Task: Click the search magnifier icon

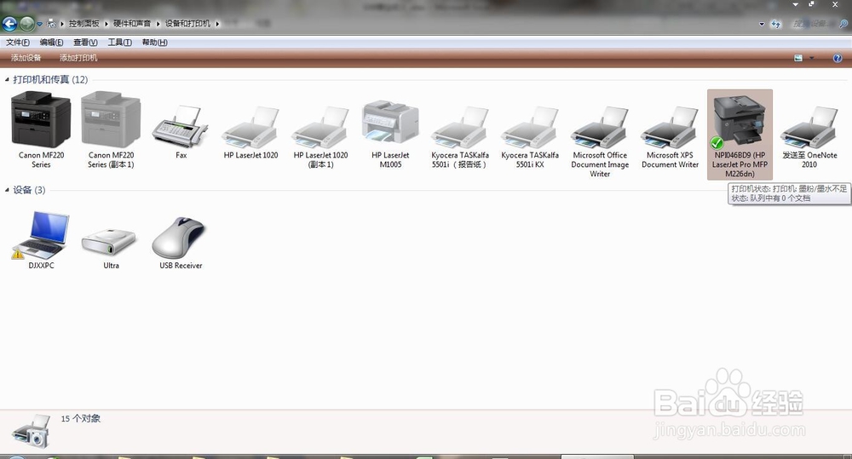Action: 843,24
